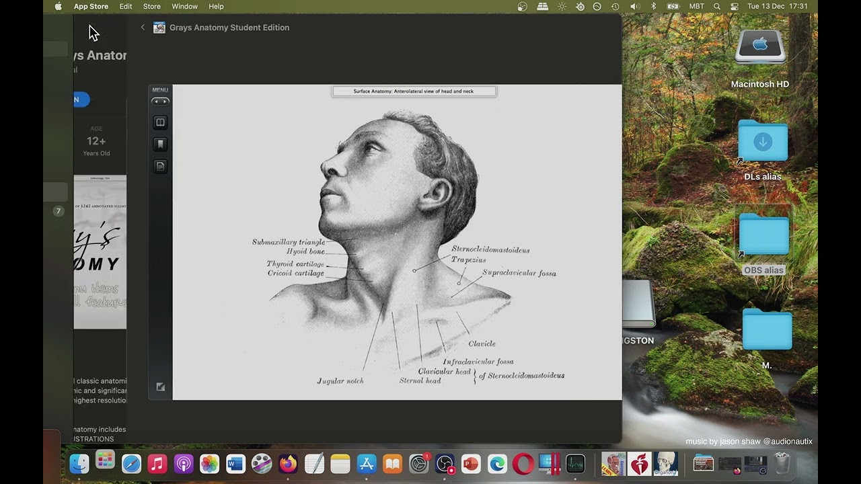This screenshot has height=484, width=861.
Task: Open the yellow Notes app in the Dock
Action: (340, 464)
